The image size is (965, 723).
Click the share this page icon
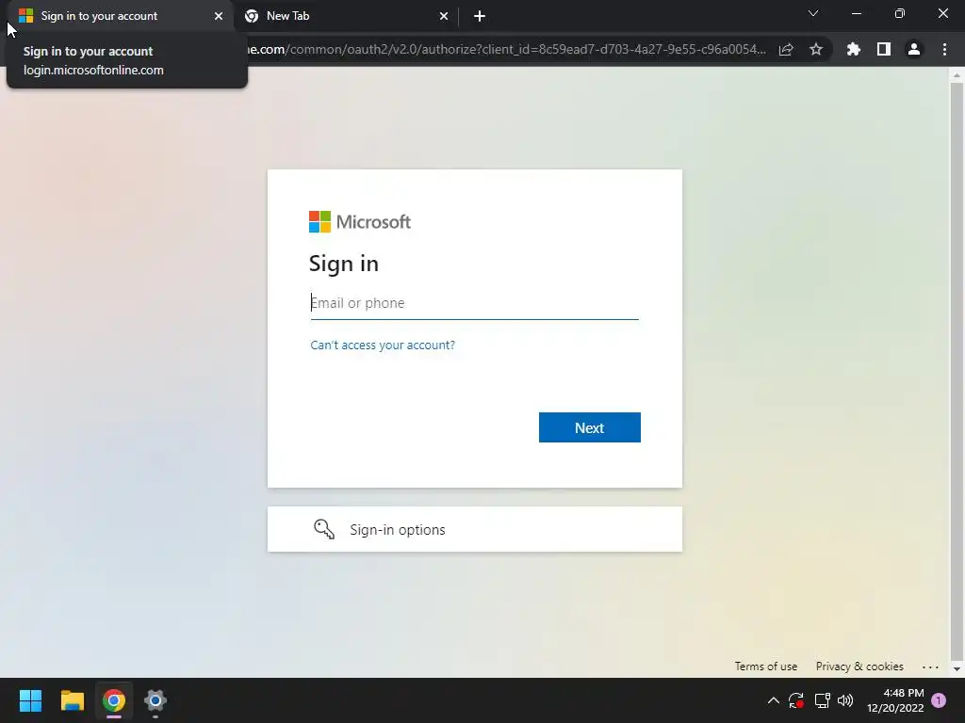[x=786, y=49]
